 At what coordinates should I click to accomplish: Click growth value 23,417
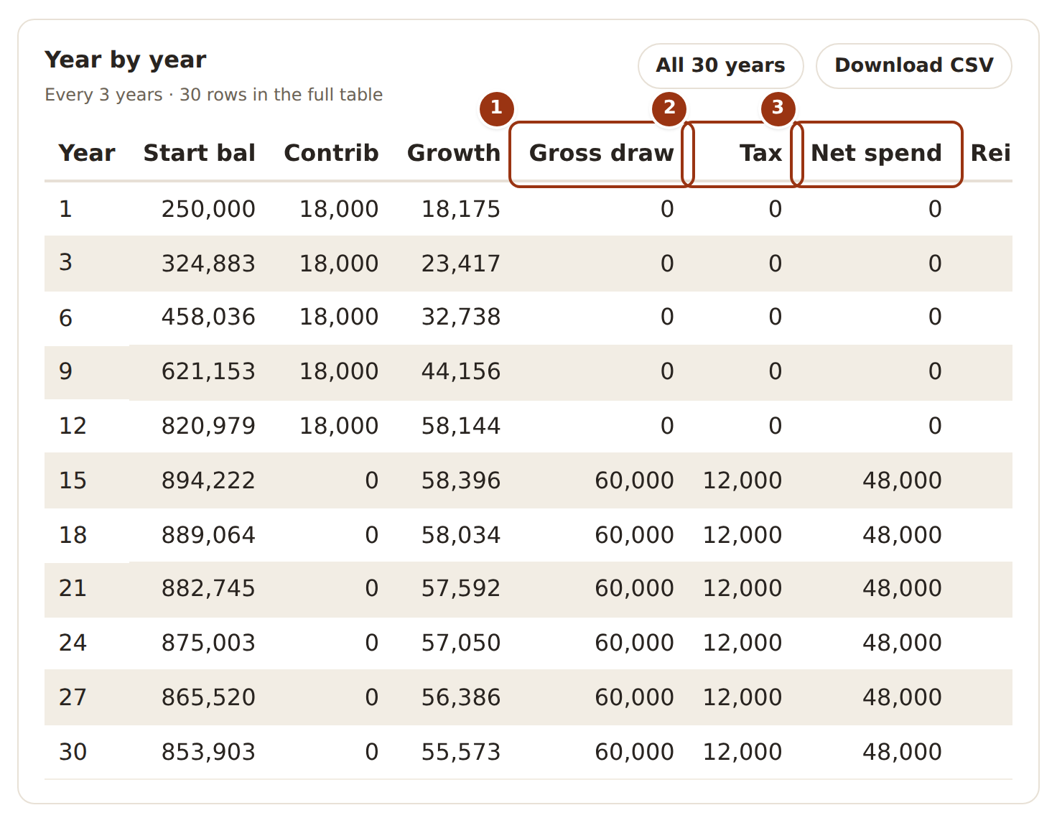pos(461,264)
